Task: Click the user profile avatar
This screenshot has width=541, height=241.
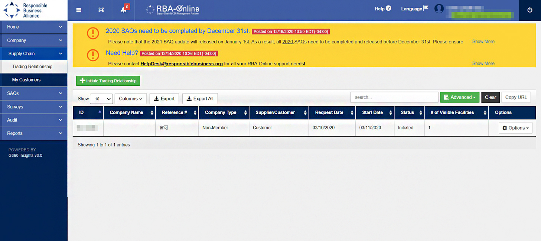Action: 439,9
